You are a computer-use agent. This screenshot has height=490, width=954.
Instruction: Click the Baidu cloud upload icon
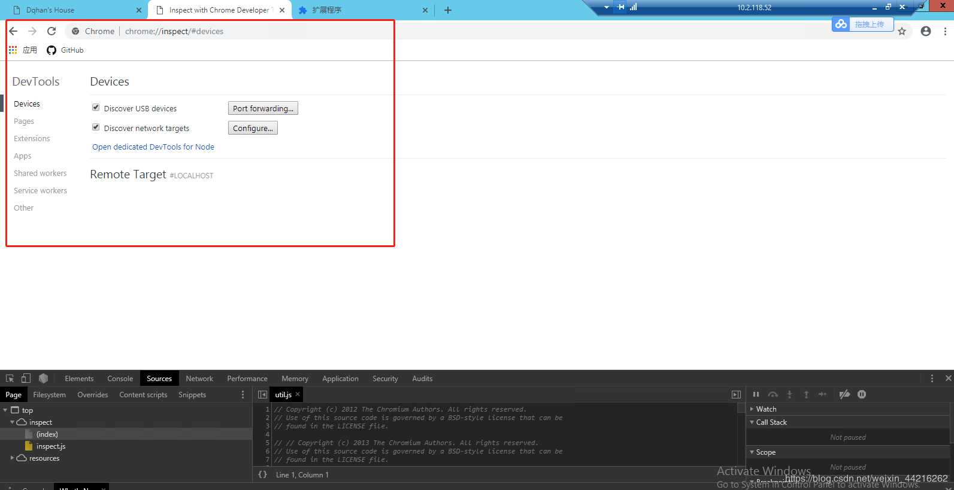pyautogui.click(x=841, y=24)
